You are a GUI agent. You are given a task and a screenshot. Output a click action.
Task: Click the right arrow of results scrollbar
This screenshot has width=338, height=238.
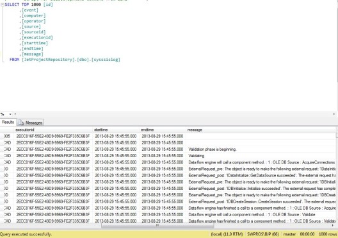(x=332, y=225)
